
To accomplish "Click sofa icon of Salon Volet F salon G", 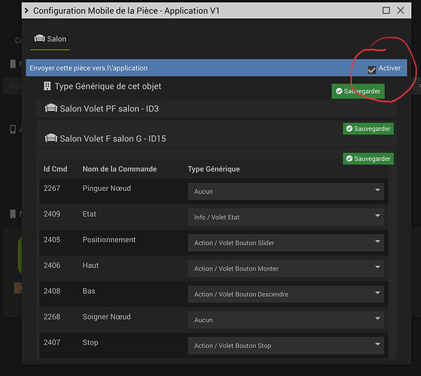I will click(51, 138).
